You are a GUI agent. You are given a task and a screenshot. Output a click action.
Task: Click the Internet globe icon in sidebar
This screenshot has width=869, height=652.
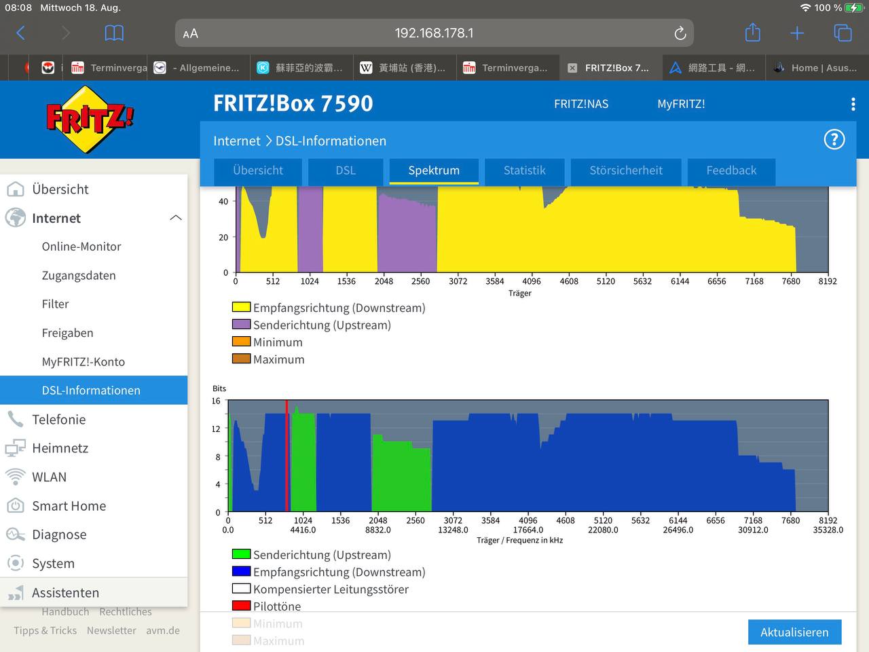[x=15, y=218]
